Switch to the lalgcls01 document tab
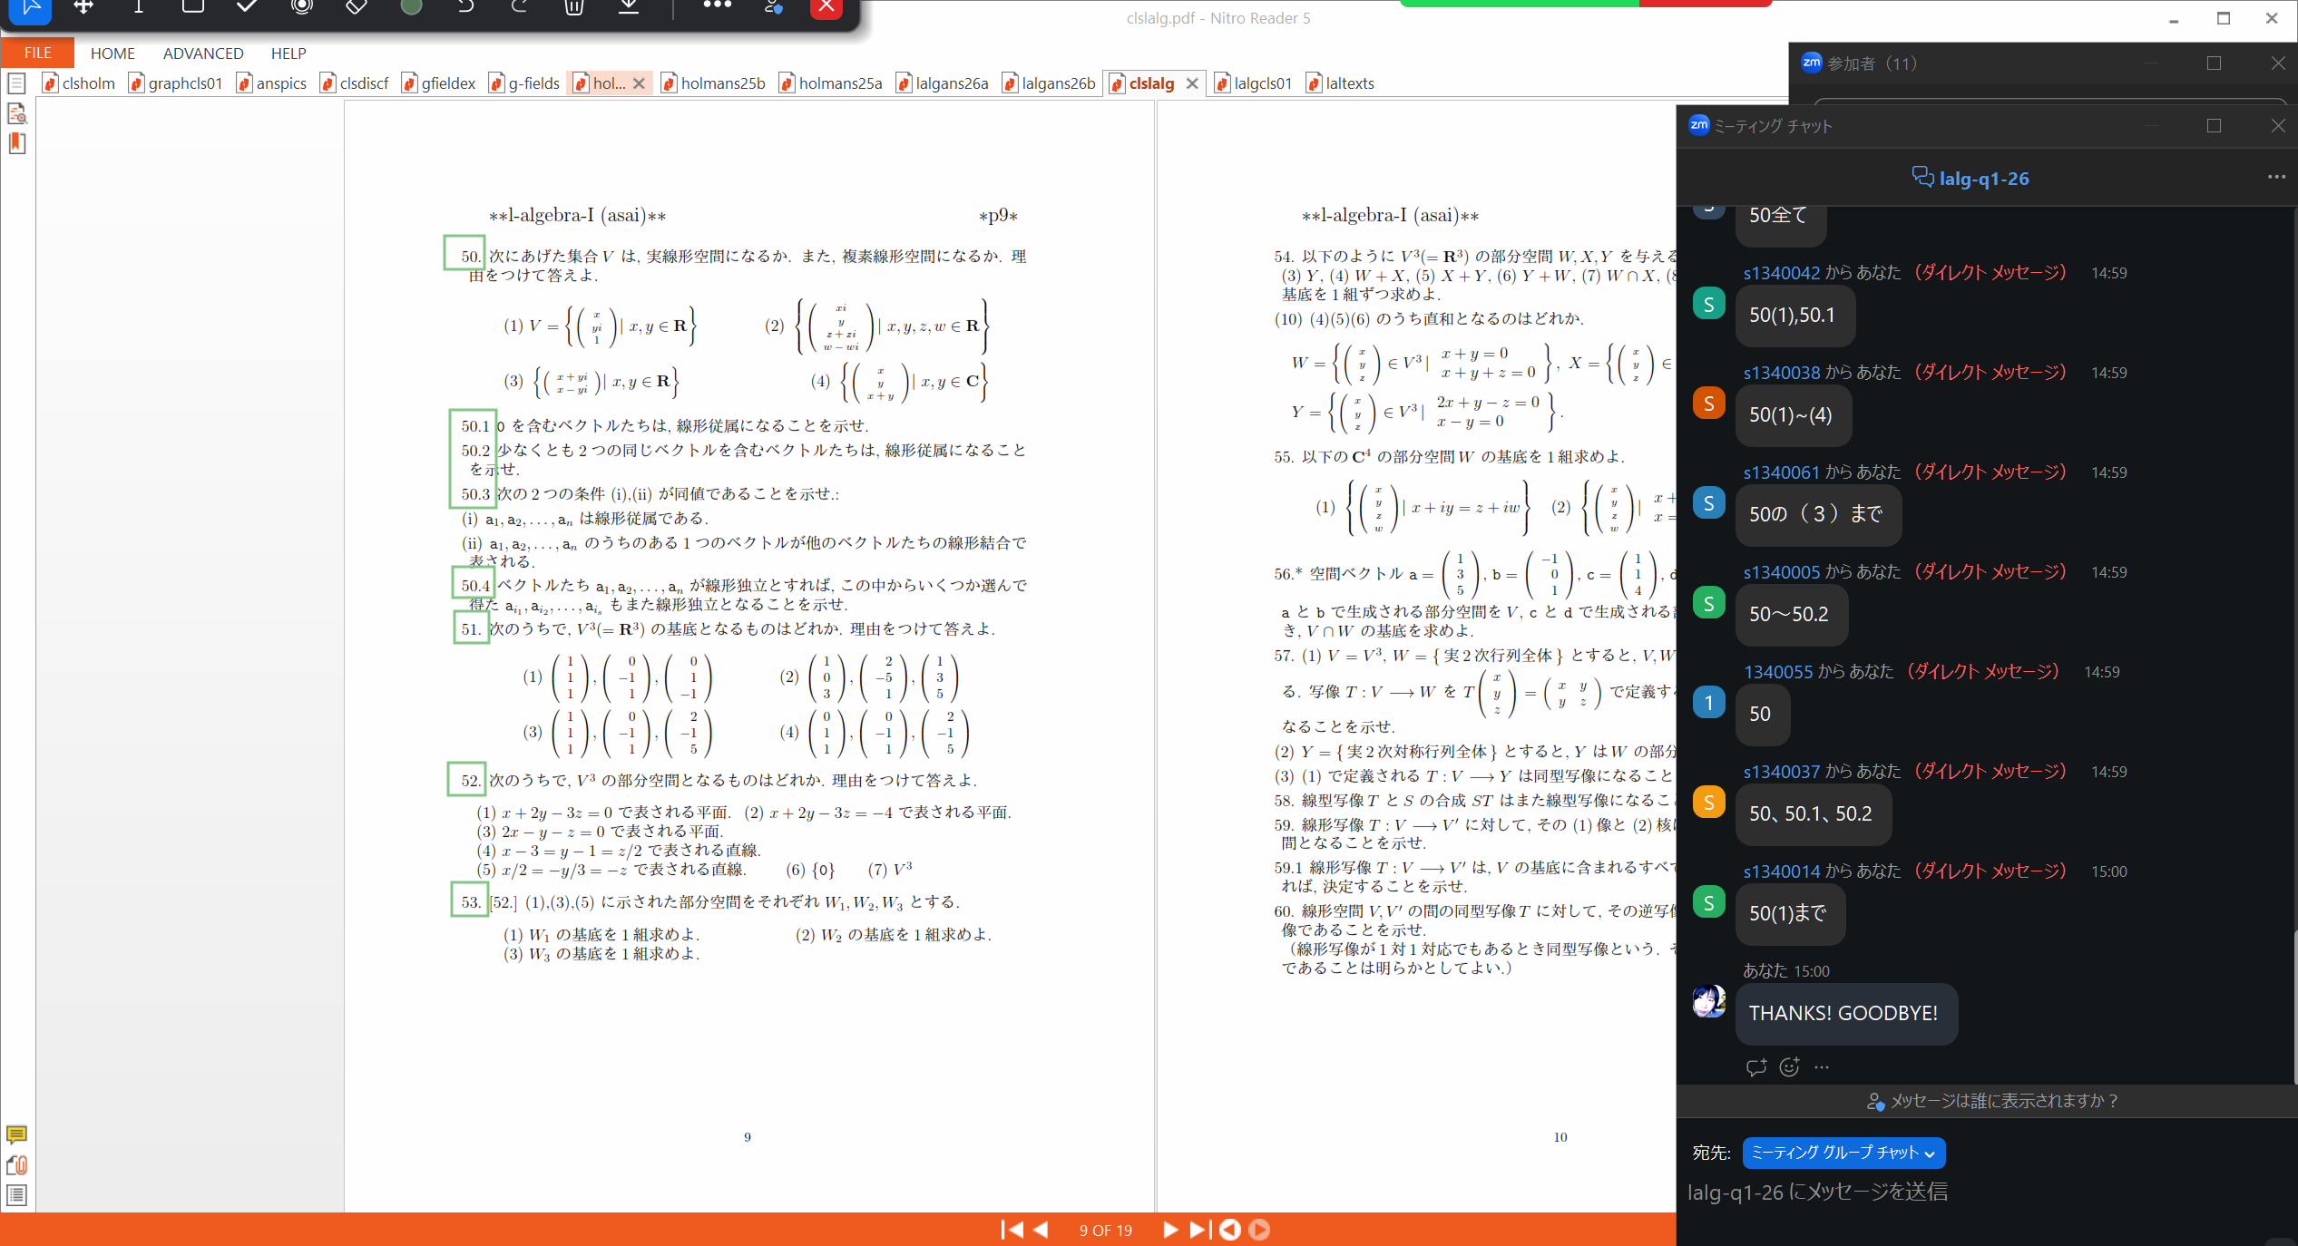2298x1246 pixels. coord(1254,83)
